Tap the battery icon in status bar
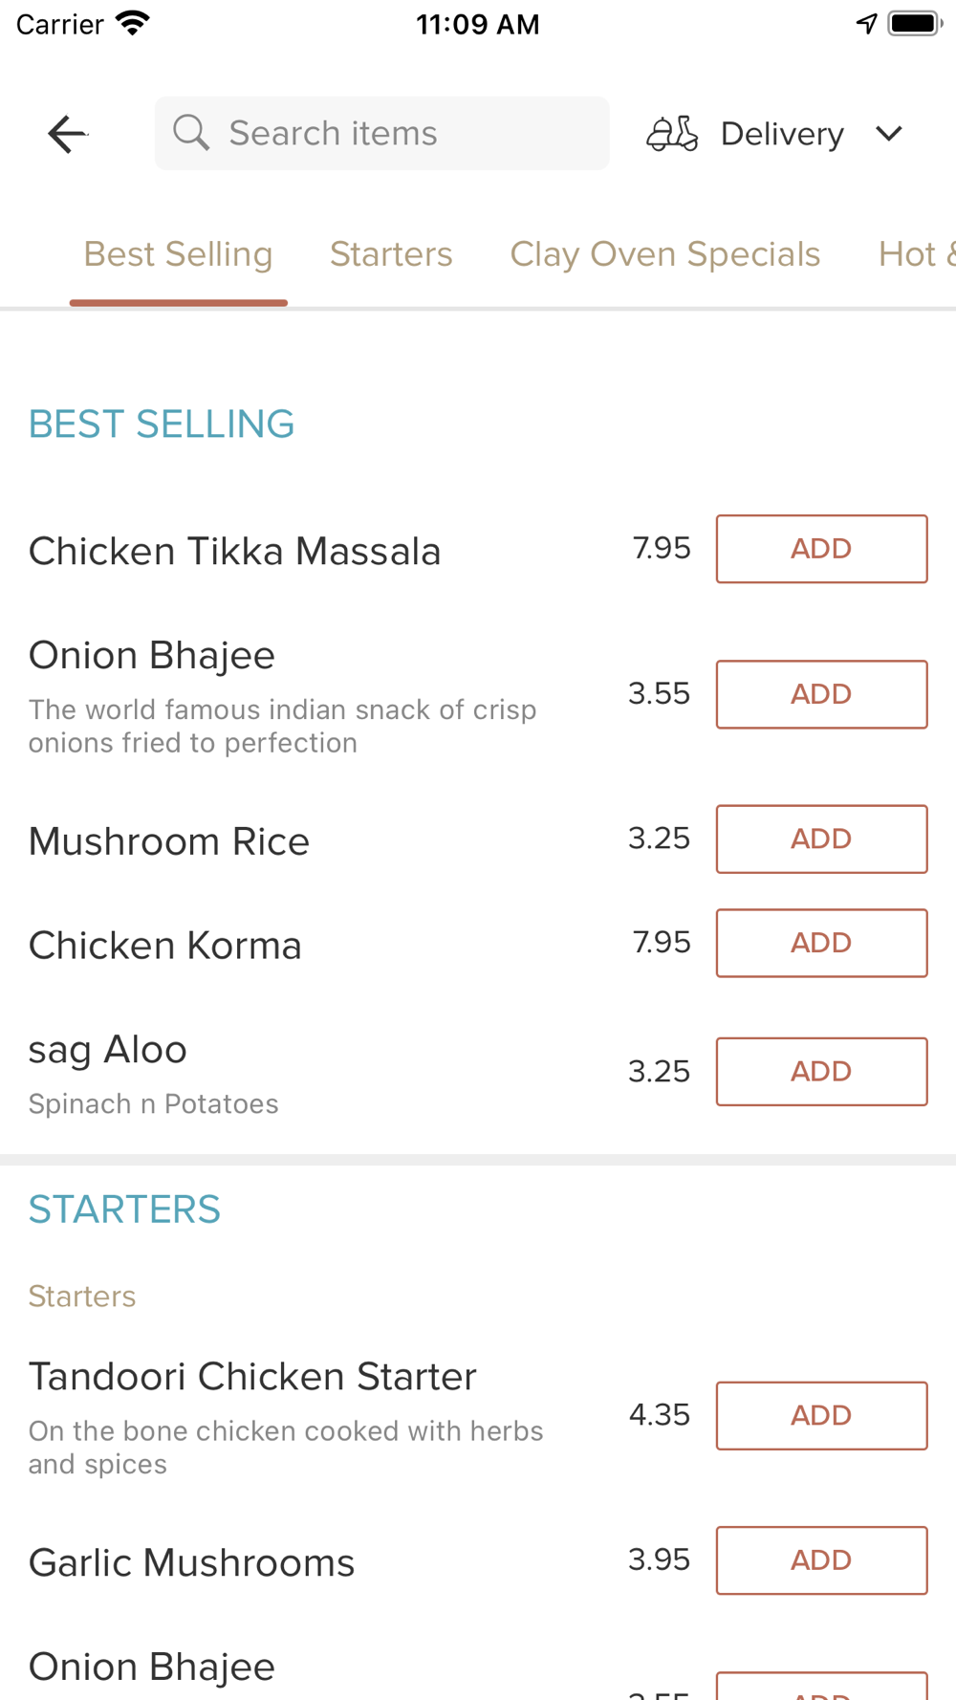The width and height of the screenshot is (956, 1700). 914,23
